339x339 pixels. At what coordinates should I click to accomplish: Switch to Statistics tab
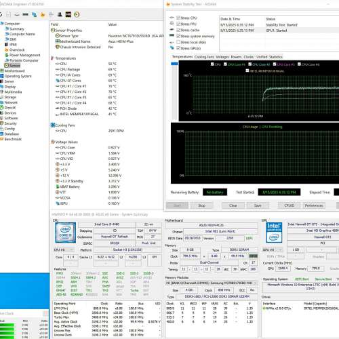click(x=276, y=57)
